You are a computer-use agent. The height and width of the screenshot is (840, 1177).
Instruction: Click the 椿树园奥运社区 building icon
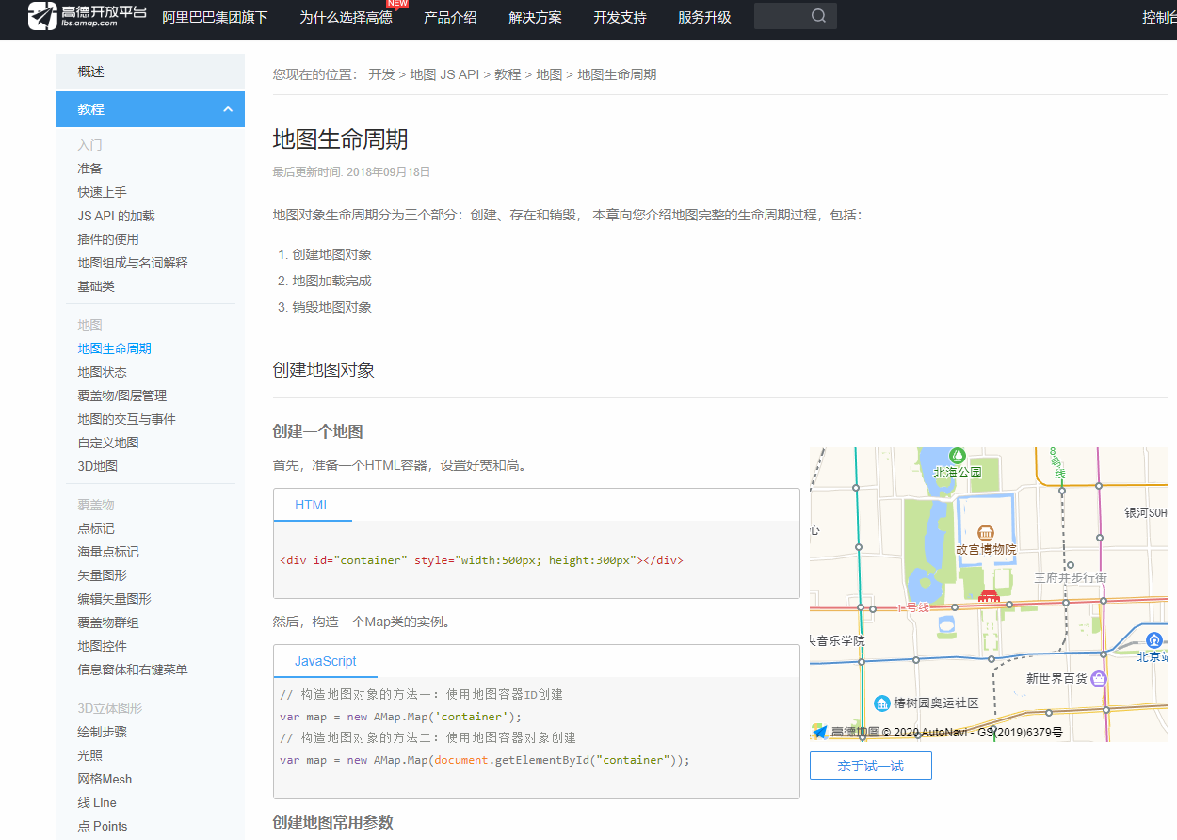pos(882,703)
